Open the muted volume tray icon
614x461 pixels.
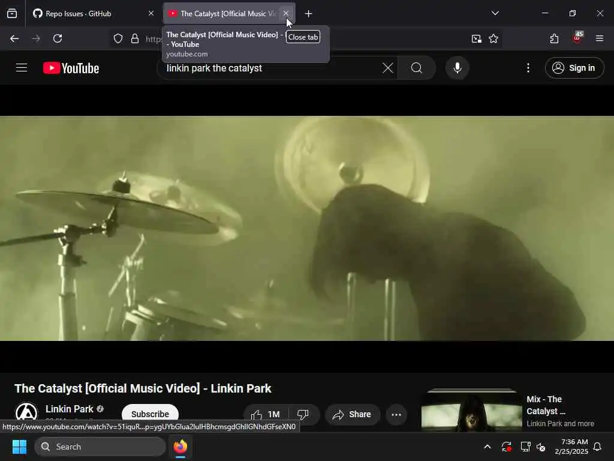pos(541,447)
